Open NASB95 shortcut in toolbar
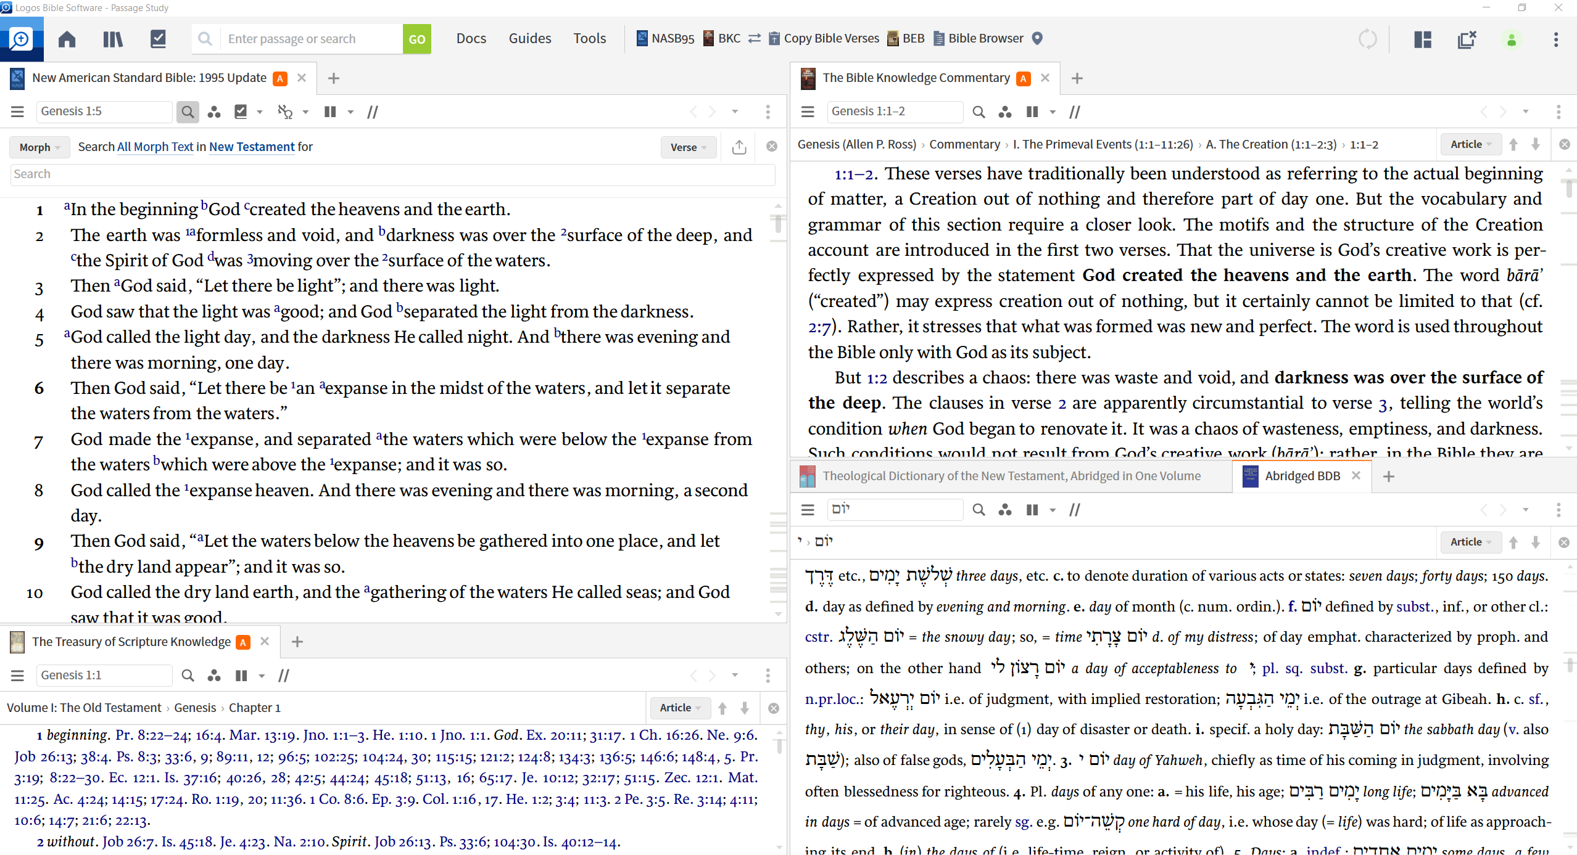Image resolution: width=1577 pixels, height=855 pixels. point(665,38)
